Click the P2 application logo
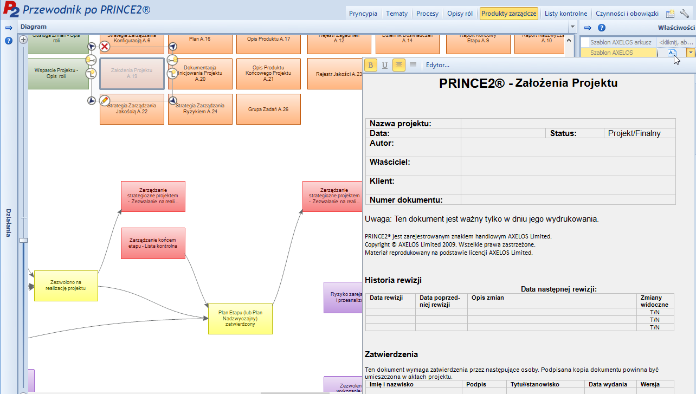Viewport: 696px width, 394px height. [x=10, y=10]
